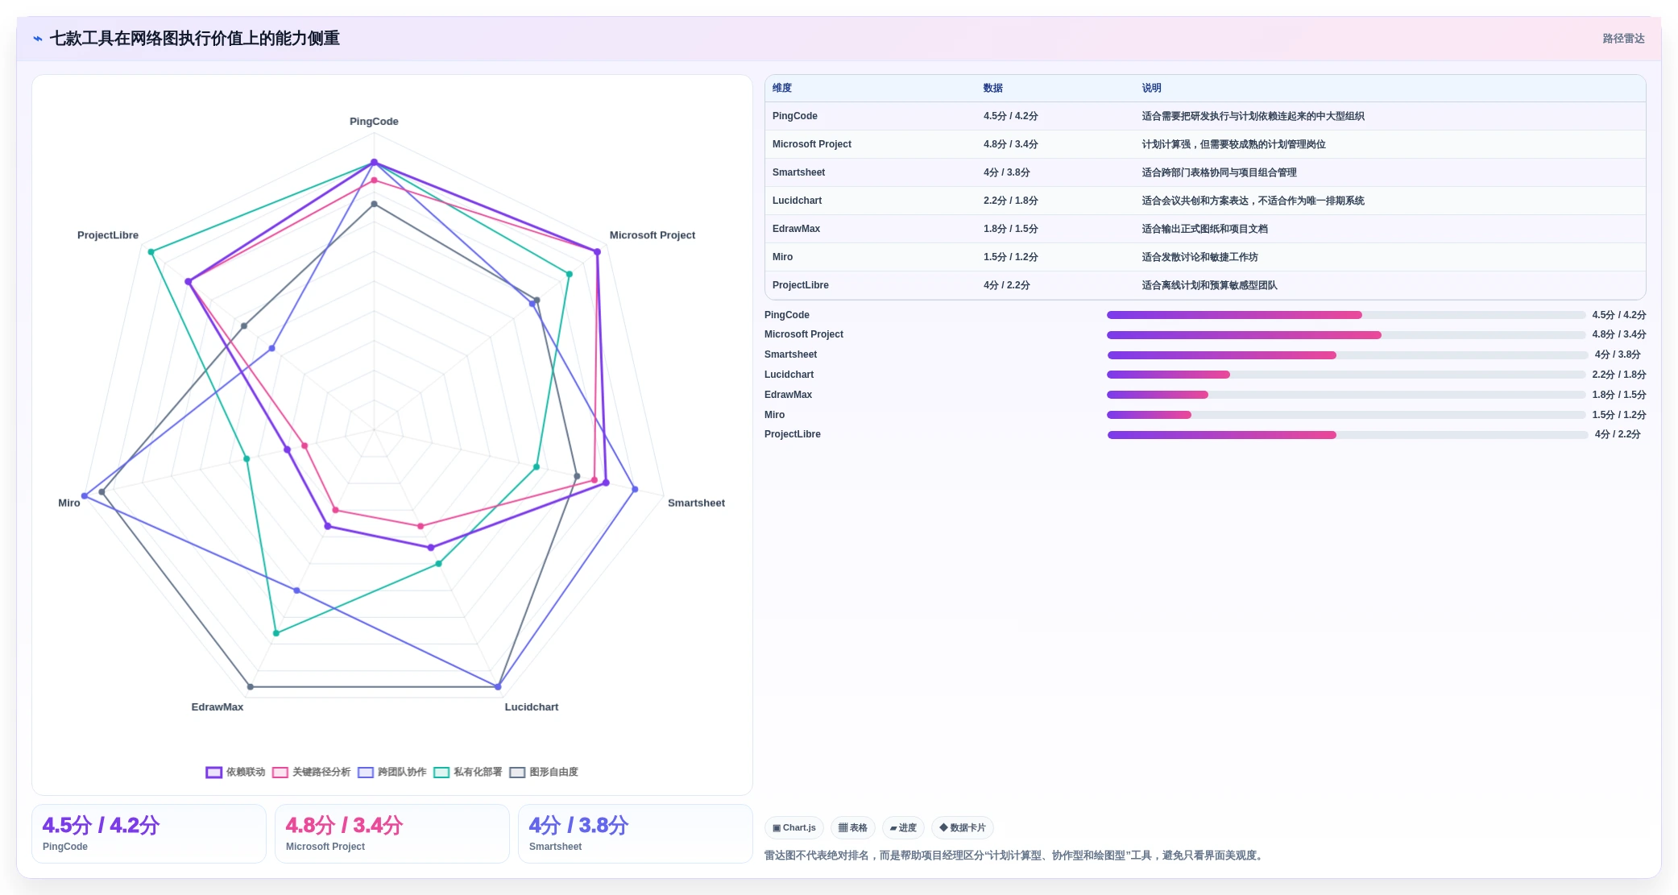Toggle the 图形自由度 legend series
This screenshot has height=895, width=1678.
pos(544,772)
